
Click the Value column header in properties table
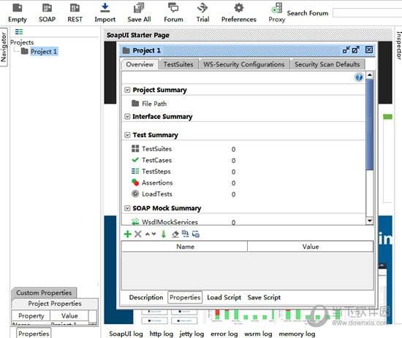(310, 247)
